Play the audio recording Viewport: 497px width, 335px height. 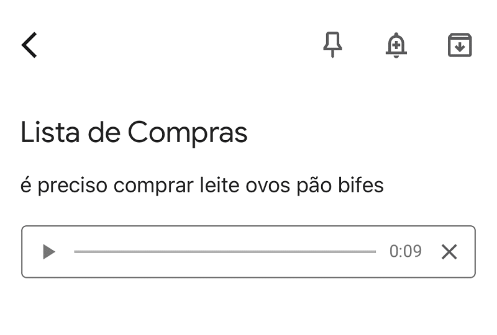48,252
